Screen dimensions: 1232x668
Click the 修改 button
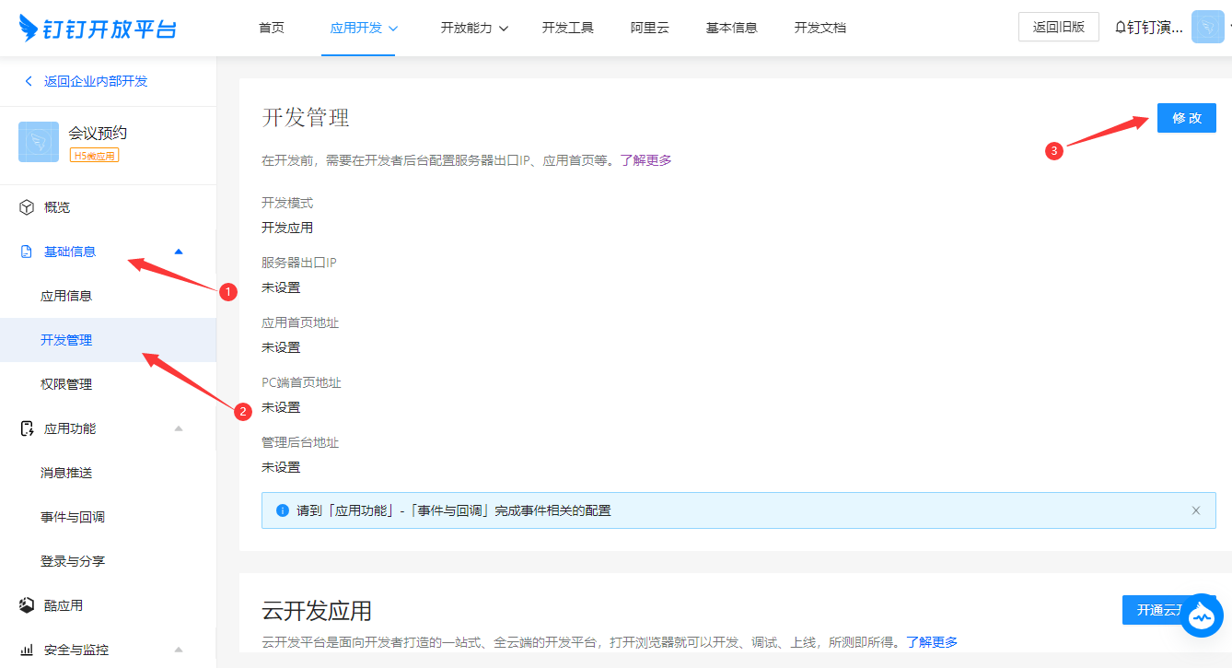coord(1186,118)
